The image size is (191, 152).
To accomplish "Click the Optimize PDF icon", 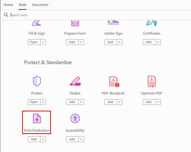I will [x=152, y=82].
